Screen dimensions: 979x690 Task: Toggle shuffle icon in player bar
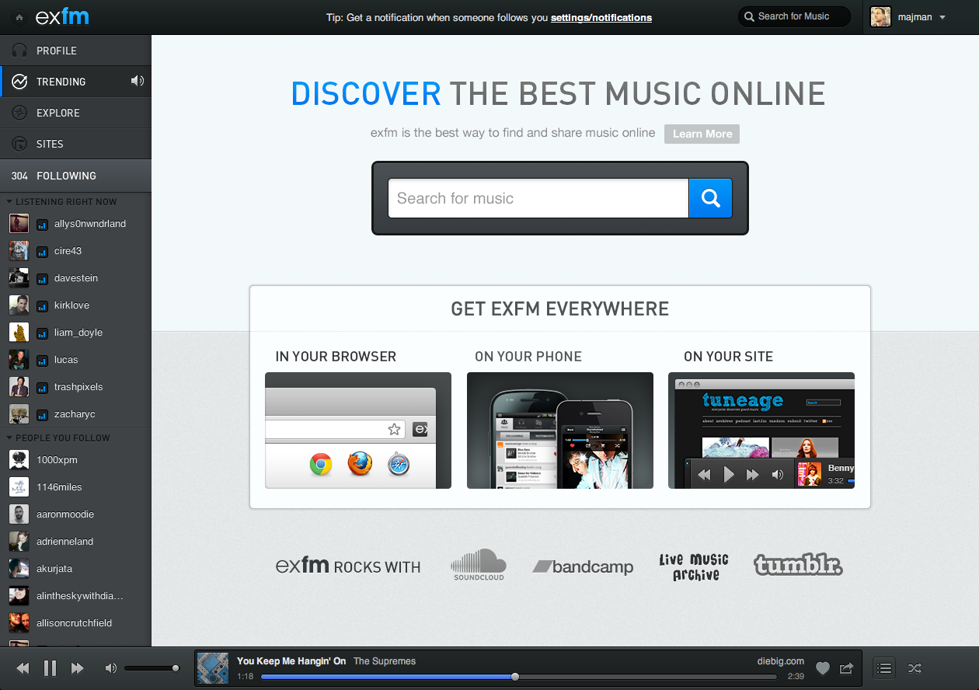[x=915, y=668]
